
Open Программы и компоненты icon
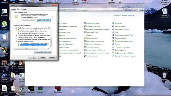pos(85,41)
